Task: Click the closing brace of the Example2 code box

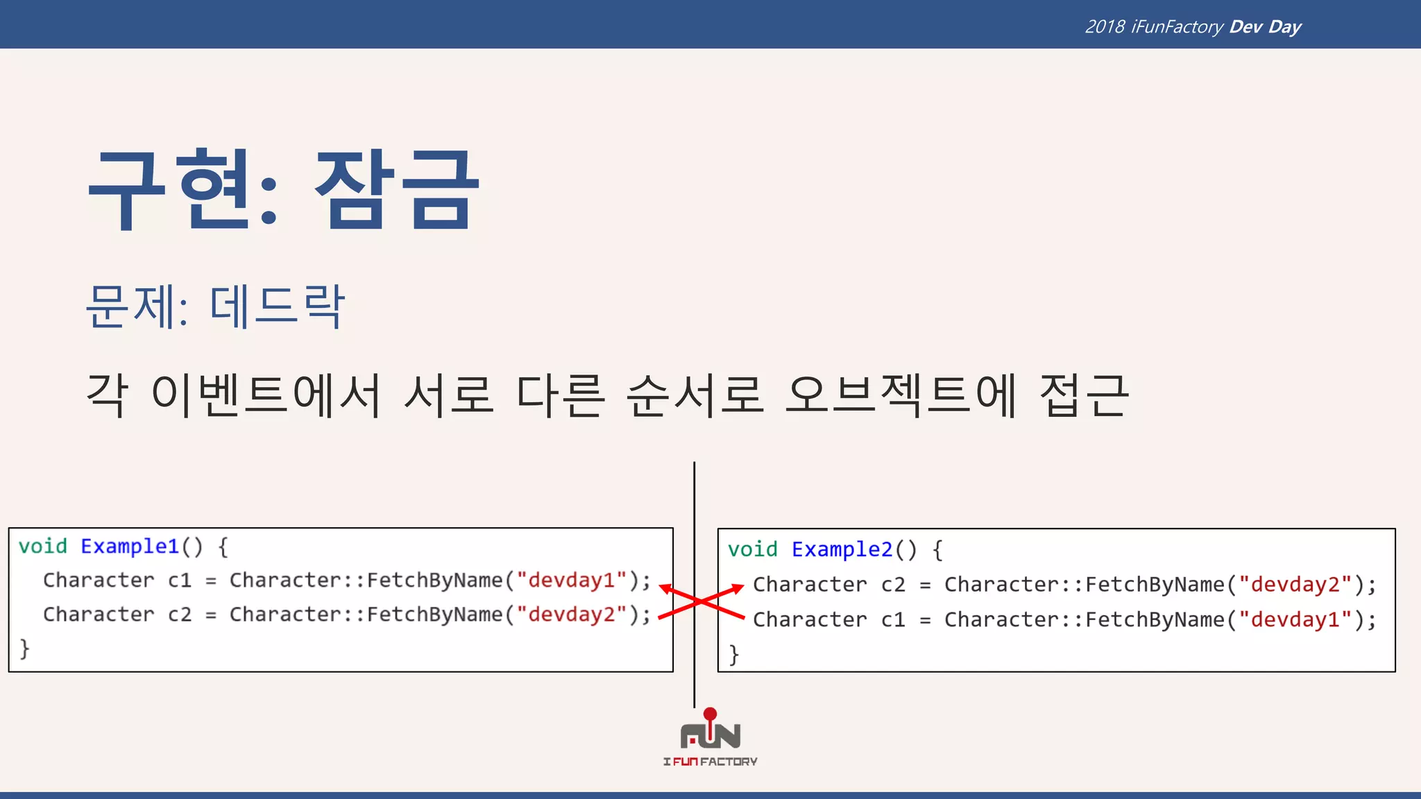Action: tap(734, 654)
